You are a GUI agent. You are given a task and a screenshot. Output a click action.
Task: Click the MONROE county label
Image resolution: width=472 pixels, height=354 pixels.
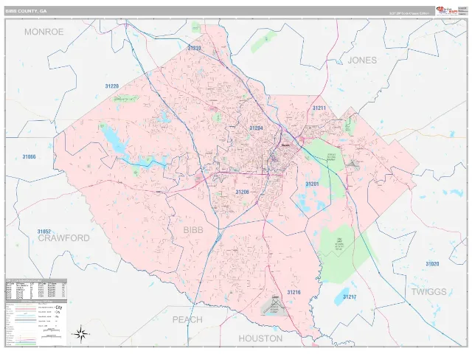tap(44, 32)
